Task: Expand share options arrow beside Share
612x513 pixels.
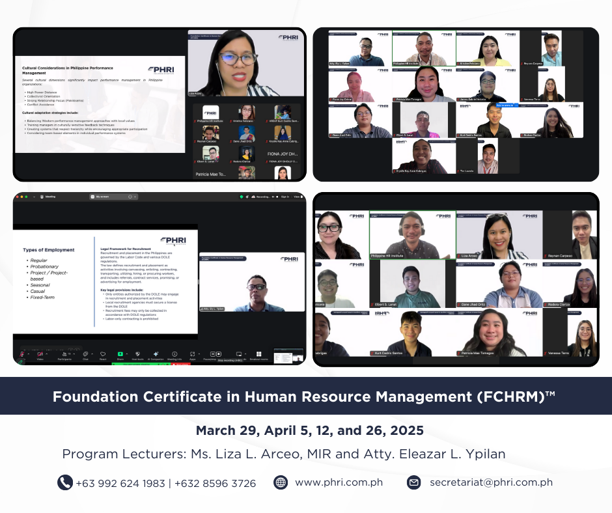Action: pyautogui.click(x=127, y=354)
